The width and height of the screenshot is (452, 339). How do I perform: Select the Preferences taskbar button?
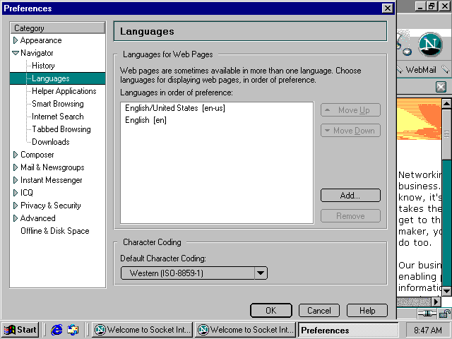click(348, 330)
